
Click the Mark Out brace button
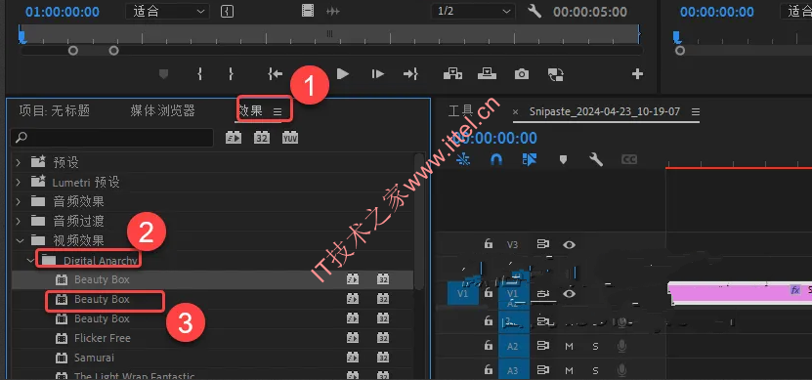coord(231,74)
